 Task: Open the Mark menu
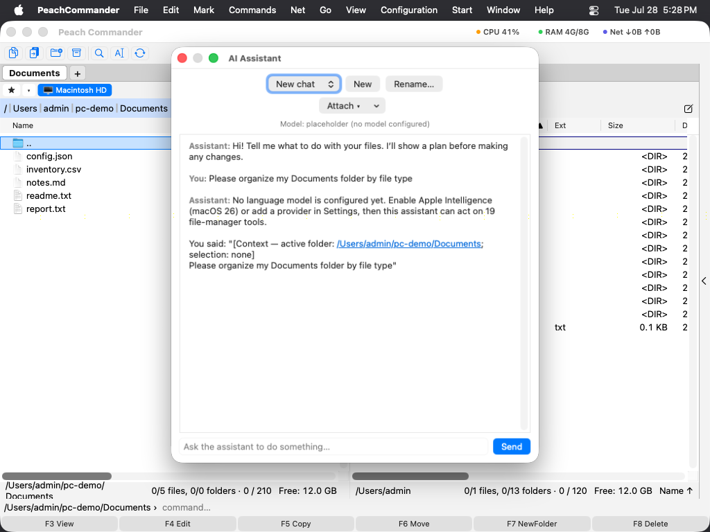[204, 10]
